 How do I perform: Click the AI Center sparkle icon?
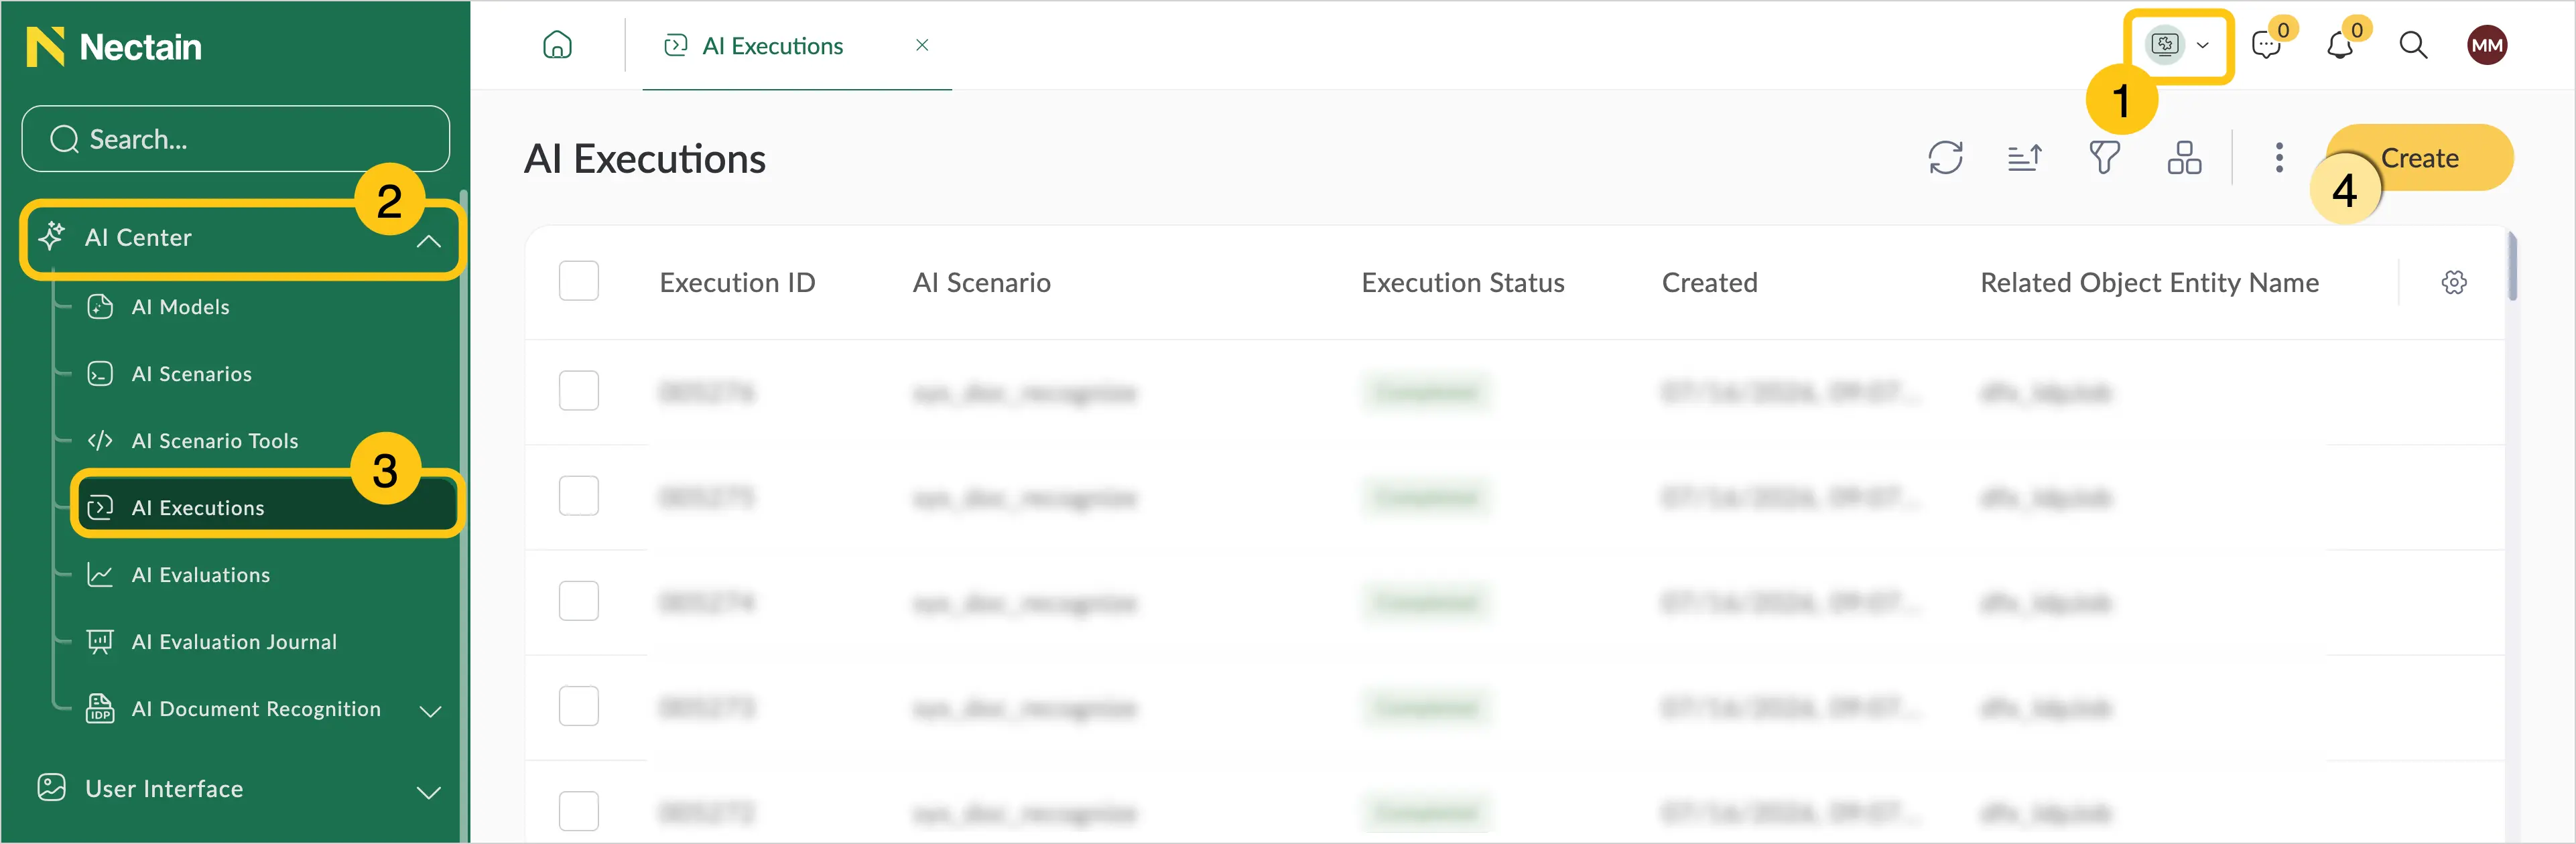click(52, 237)
